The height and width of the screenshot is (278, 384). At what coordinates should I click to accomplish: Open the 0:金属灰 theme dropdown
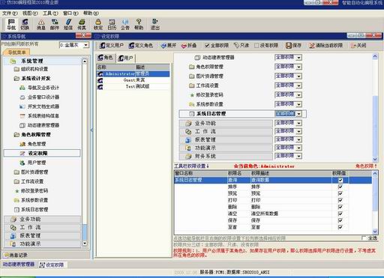pyautogui.click(x=86, y=45)
